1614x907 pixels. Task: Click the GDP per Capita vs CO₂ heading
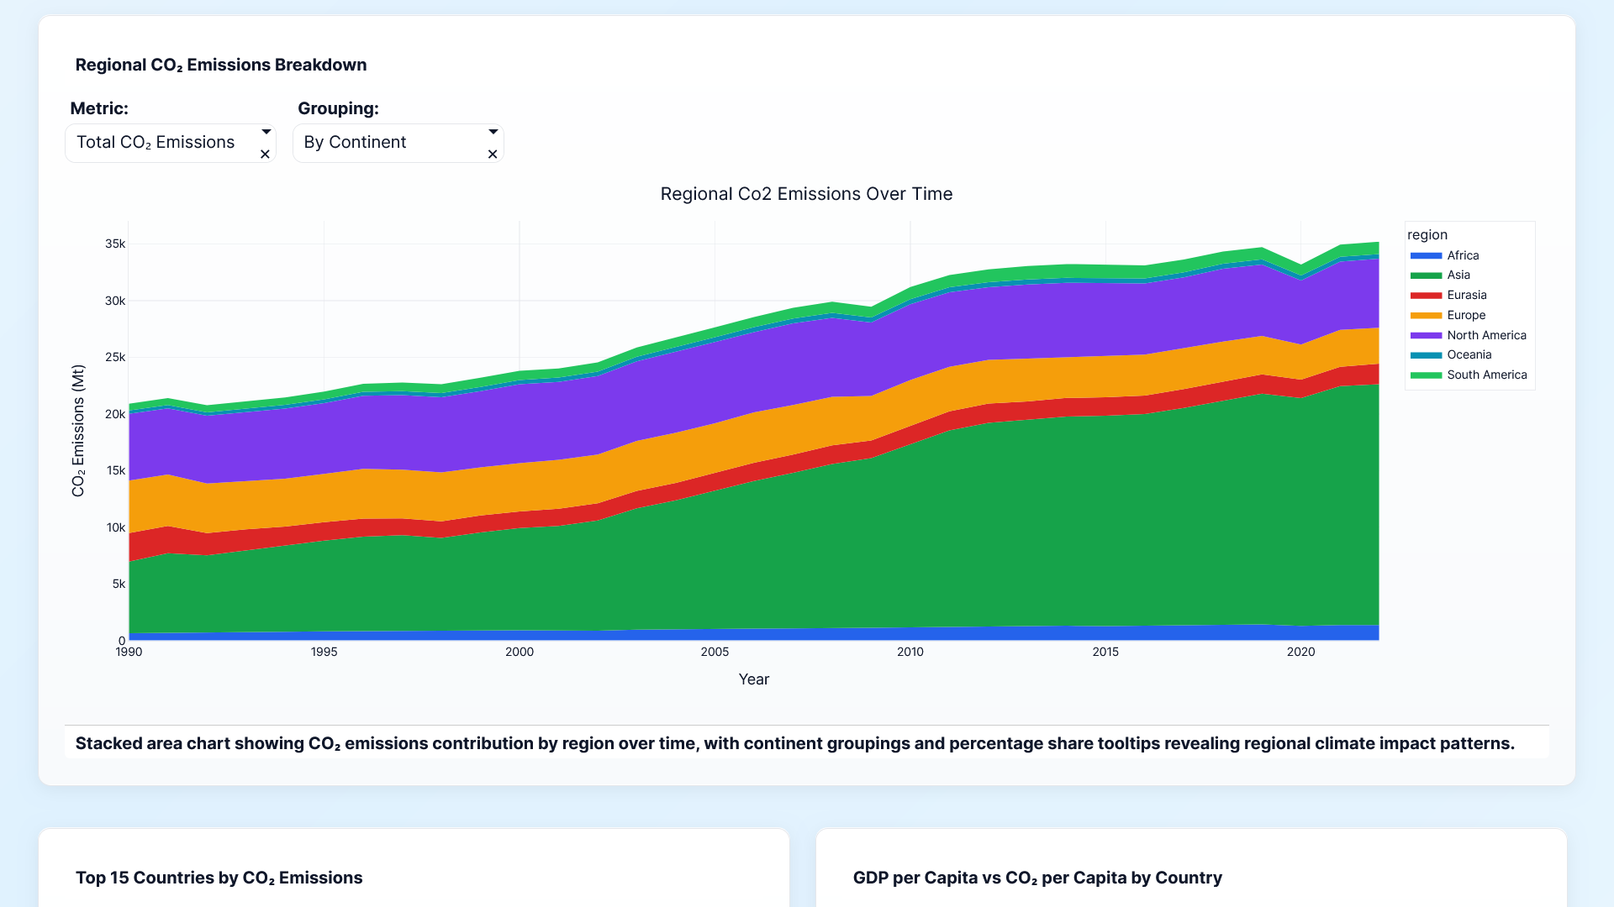tap(1036, 878)
